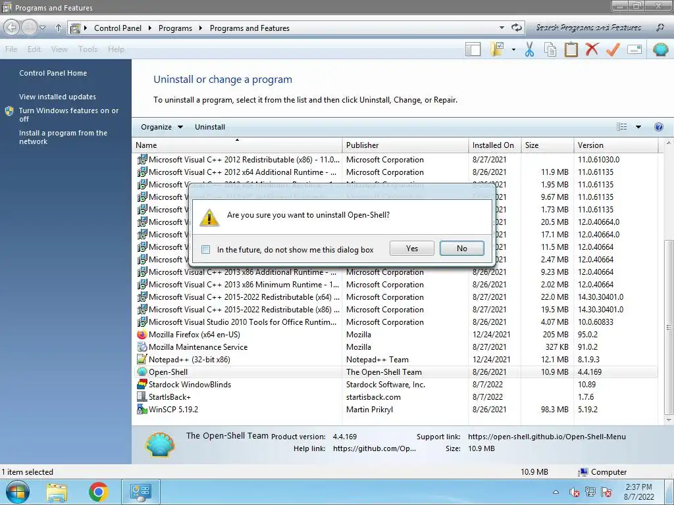Click the vertical scrollbar thumb
Screen dimensions: 674x505
click(x=669, y=326)
